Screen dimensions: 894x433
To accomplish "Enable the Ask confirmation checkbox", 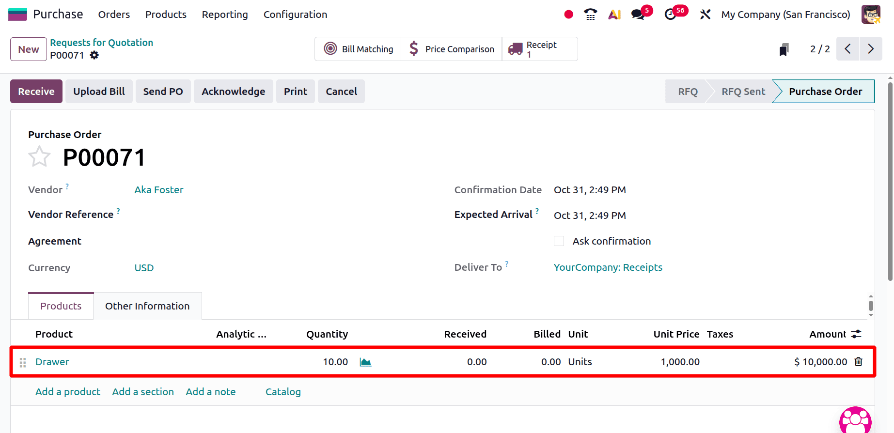I will click(x=559, y=241).
